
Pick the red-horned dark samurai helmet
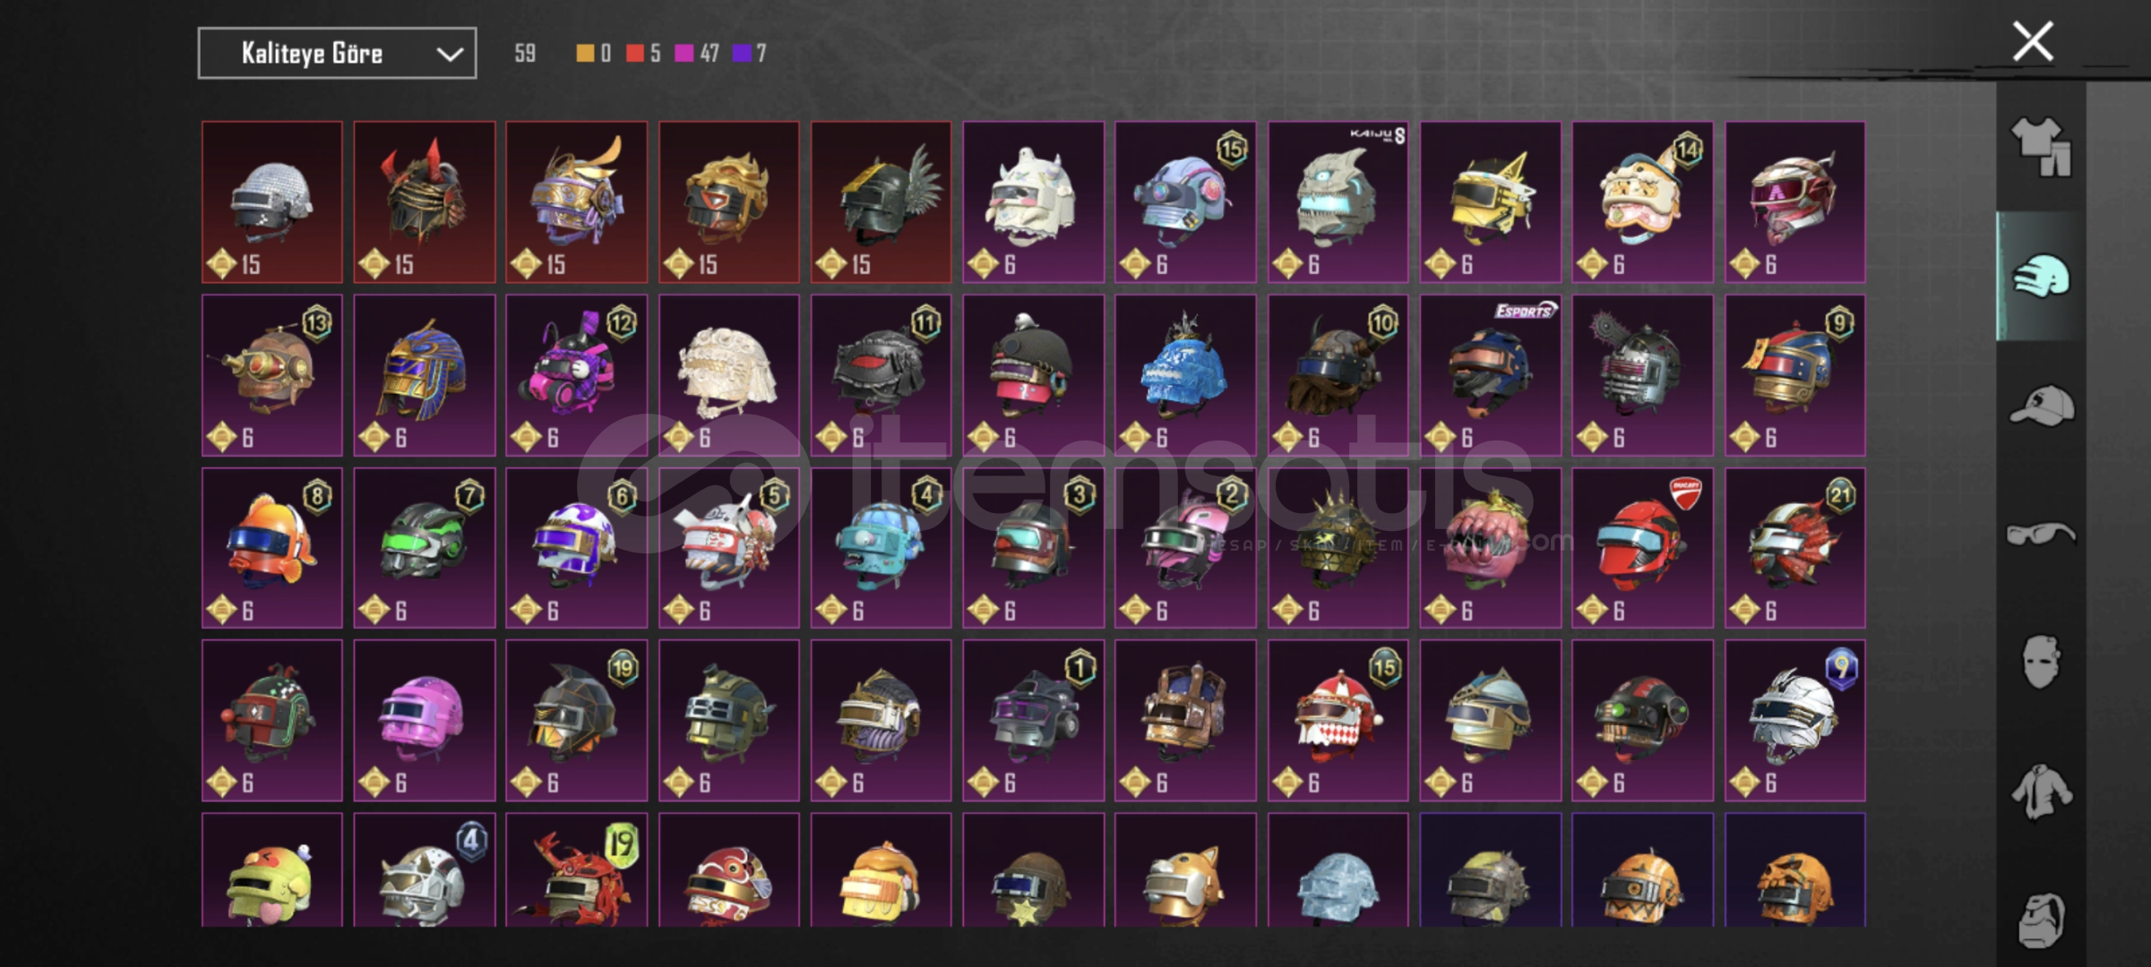(x=425, y=202)
